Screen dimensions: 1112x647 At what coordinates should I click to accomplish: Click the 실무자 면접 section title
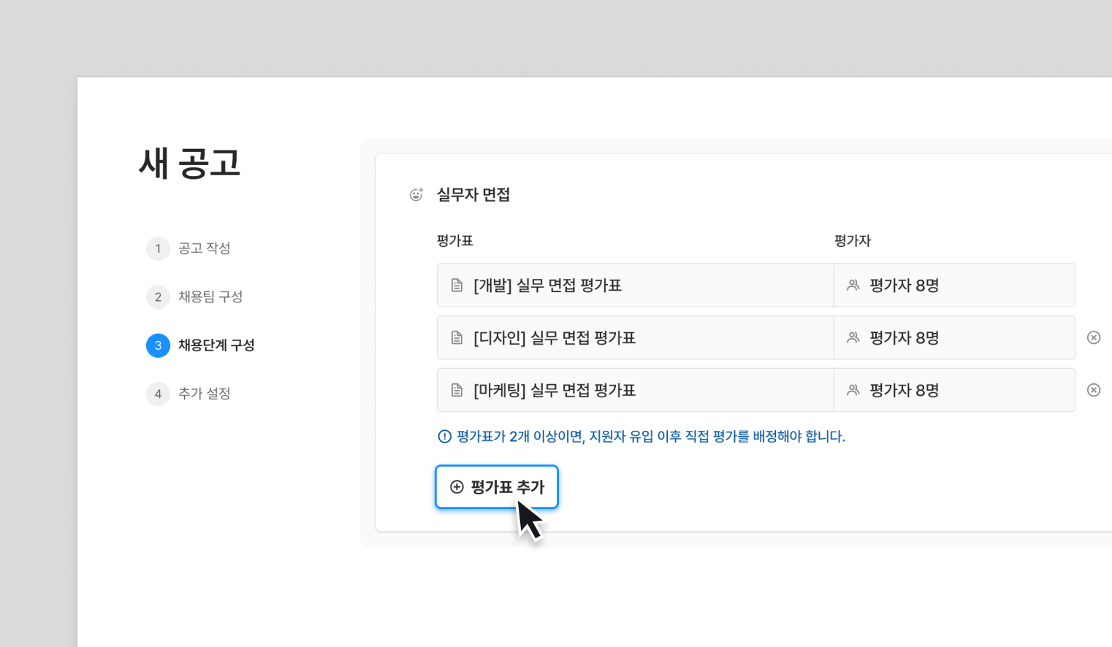point(473,195)
